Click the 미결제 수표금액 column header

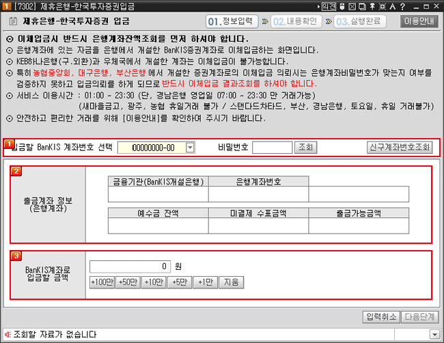click(x=258, y=213)
